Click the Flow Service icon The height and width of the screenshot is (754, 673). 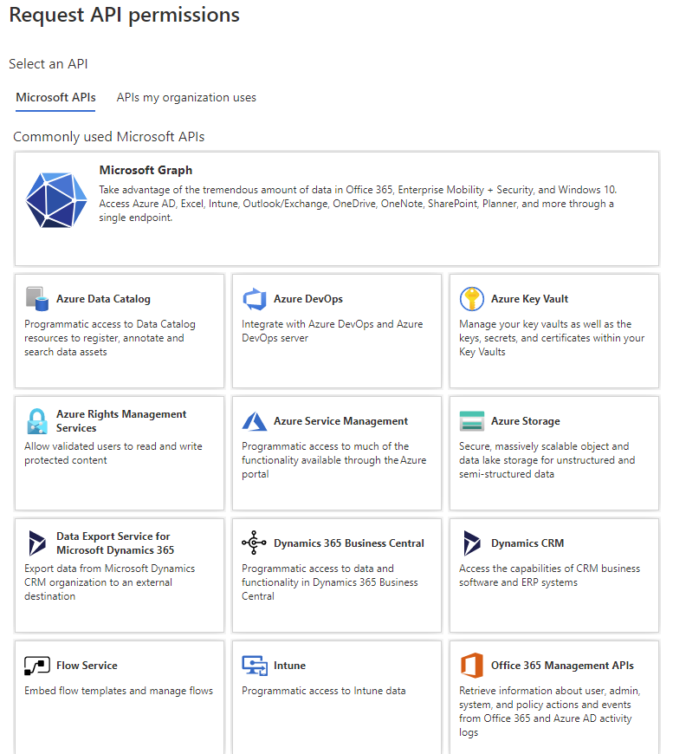tap(37, 666)
